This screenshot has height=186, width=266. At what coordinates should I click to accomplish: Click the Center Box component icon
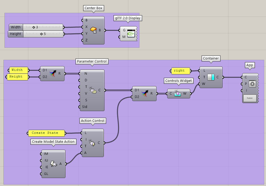(93, 30)
